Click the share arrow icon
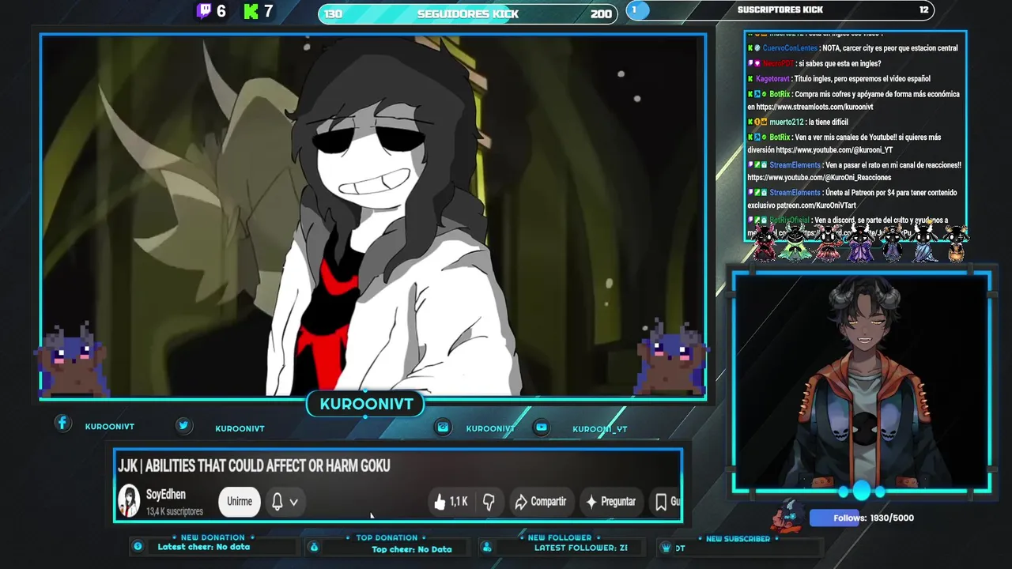The width and height of the screenshot is (1012, 569). [x=520, y=501]
